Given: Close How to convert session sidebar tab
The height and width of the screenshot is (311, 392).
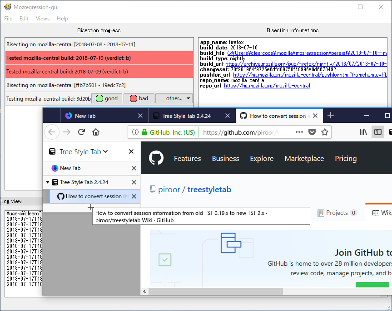Looking at the screenshot, I should coord(134,196).
